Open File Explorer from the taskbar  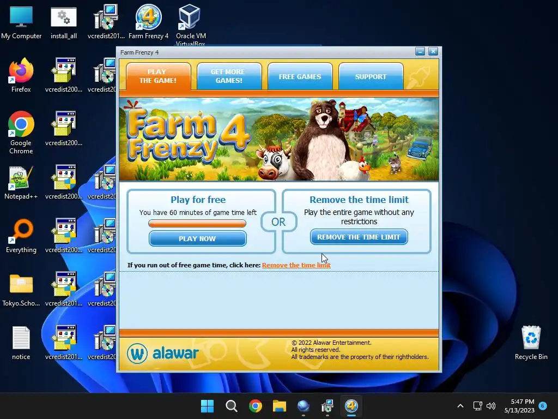click(280, 406)
